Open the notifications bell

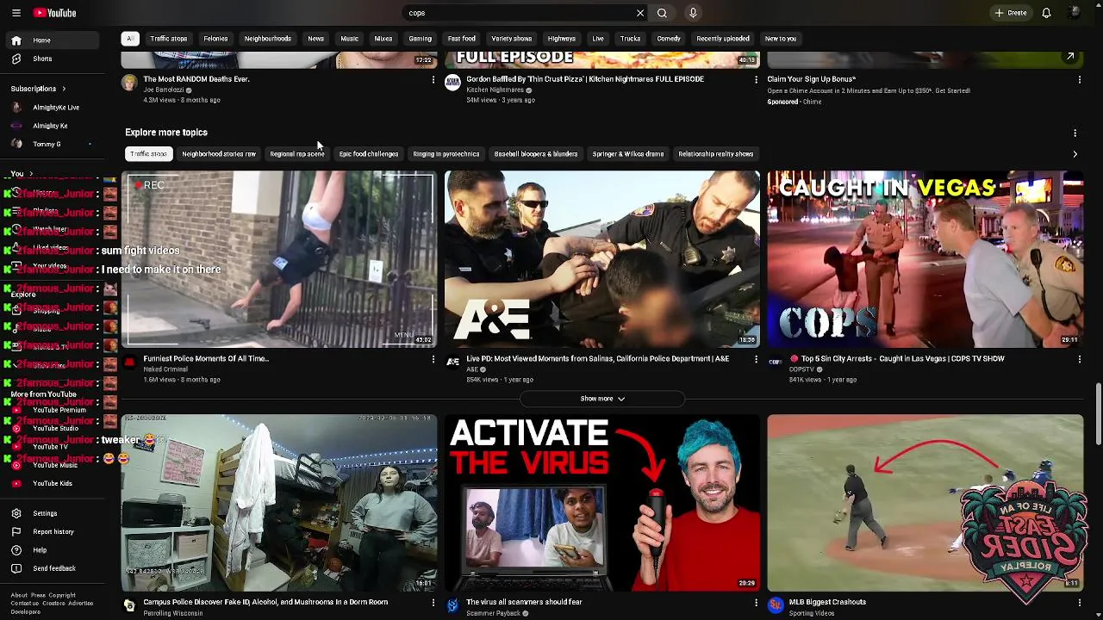[1046, 13]
